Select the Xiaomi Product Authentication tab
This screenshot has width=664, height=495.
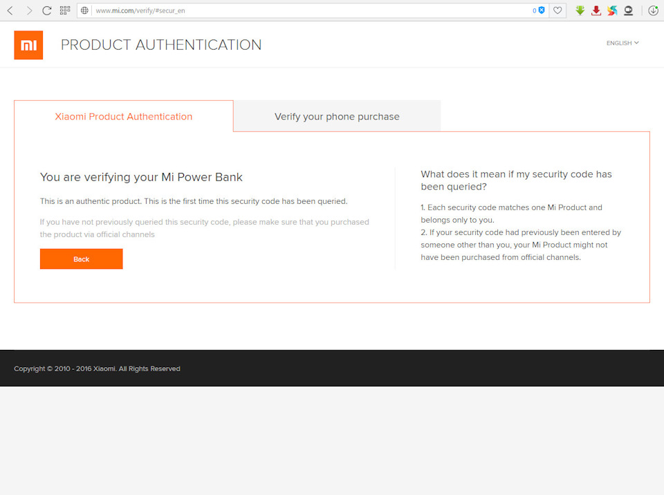tap(124, 116)
